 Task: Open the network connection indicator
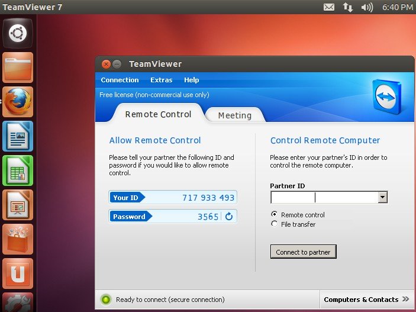(347, 7)
